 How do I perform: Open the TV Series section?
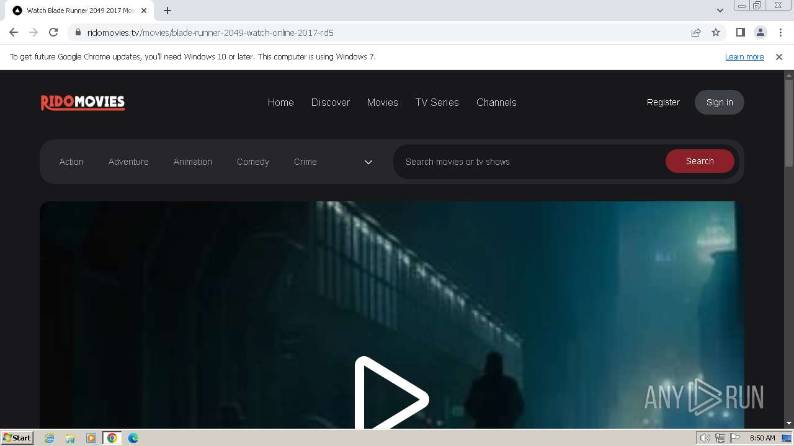[x=437, y=102]
